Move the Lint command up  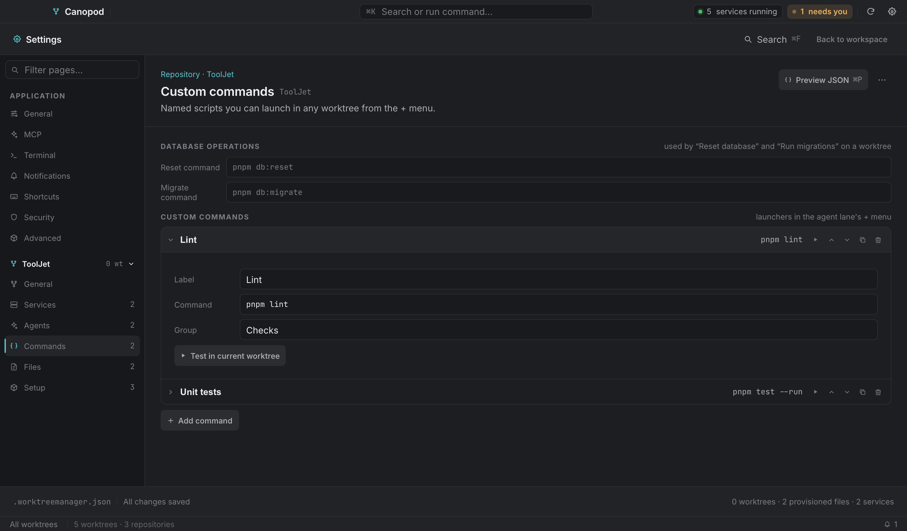(x=831, y=240)
